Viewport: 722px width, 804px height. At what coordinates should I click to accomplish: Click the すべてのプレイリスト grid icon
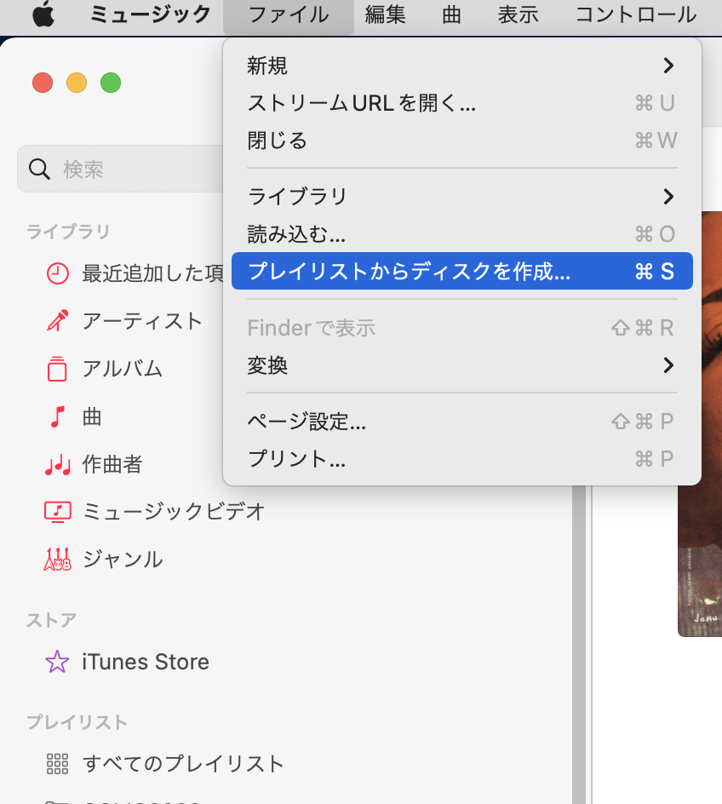[x=57, y=763]
